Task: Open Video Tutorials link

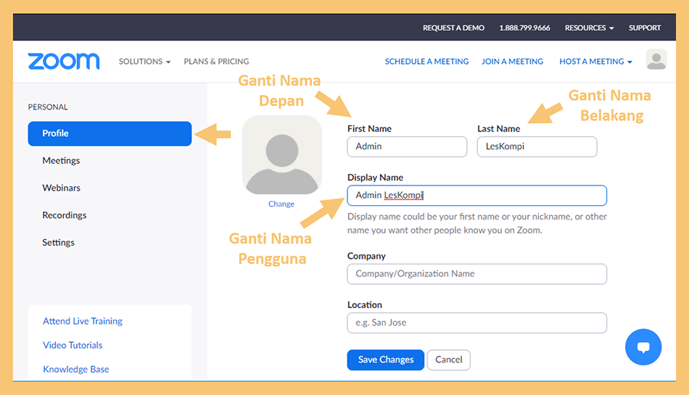Action: coord(73,346)
